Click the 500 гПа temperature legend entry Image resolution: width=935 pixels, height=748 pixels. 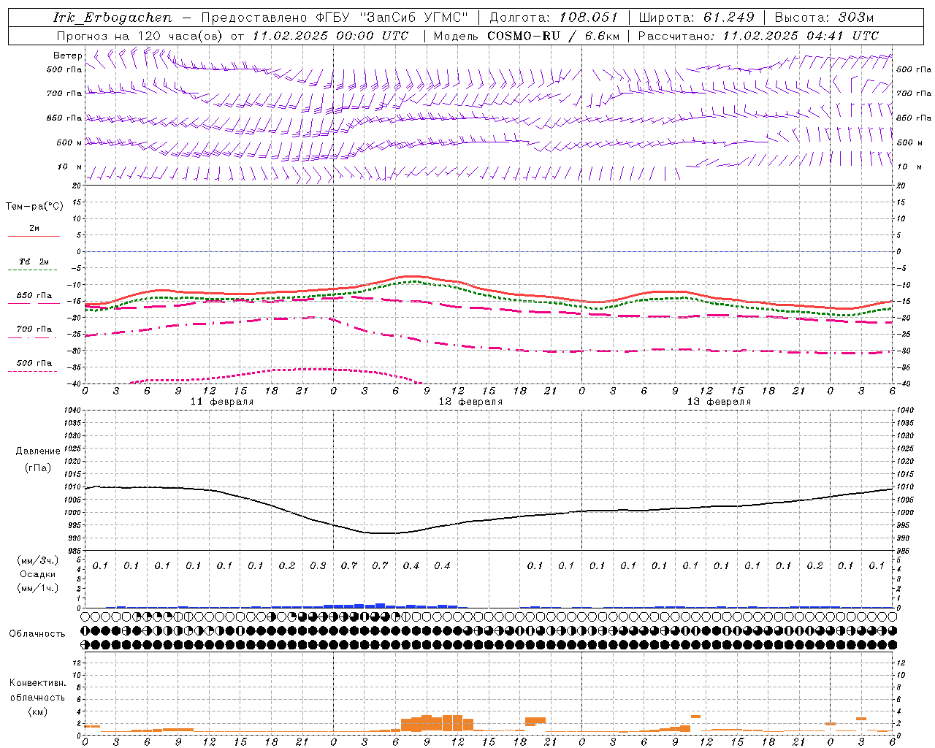(x=34, y=363)
